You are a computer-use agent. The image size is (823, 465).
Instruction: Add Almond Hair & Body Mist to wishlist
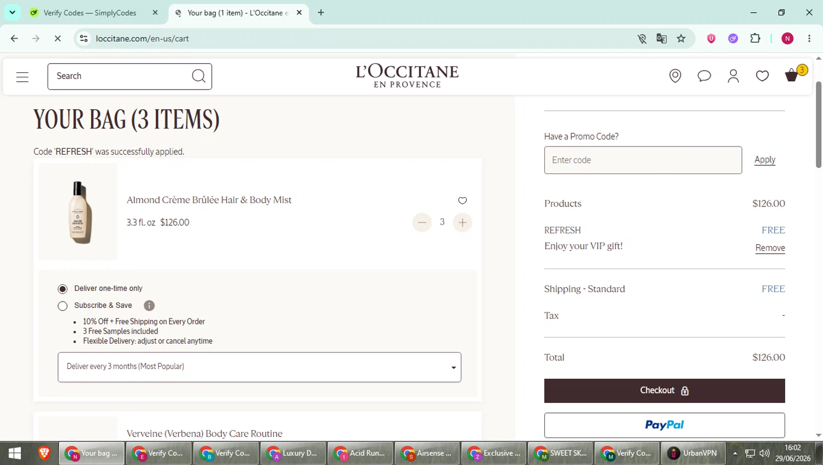point(463,200)
